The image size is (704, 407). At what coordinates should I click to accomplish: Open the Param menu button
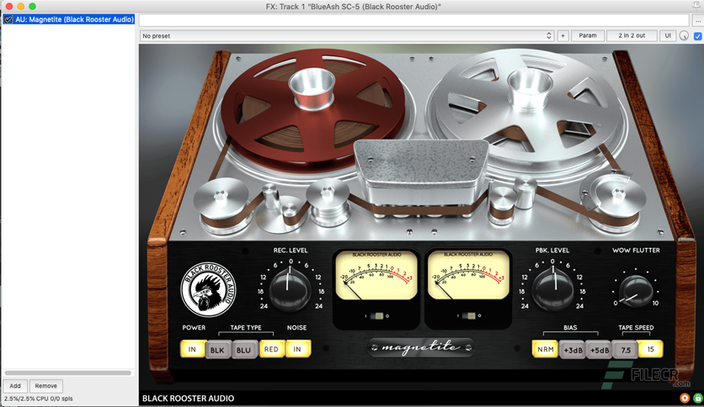587,36
